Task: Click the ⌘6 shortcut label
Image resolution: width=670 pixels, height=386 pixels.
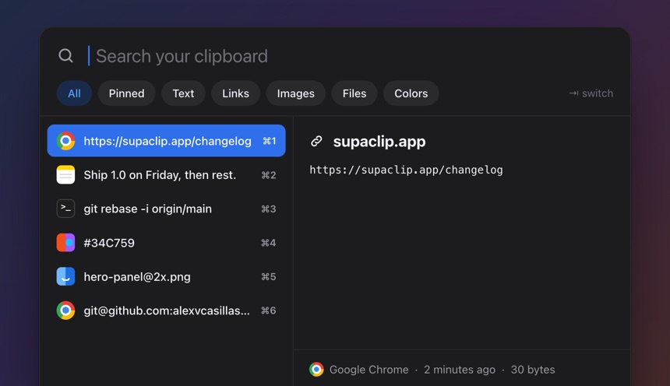Action: [269, 311]
